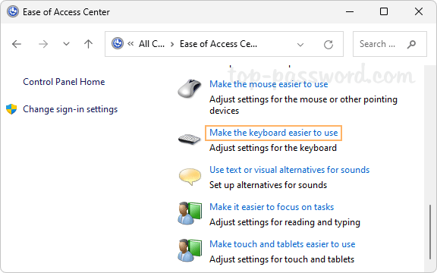This screenshot has width=437, height=273.
Task: Click the keyboard icon beside keyboard settings
Action: (189, 139)
